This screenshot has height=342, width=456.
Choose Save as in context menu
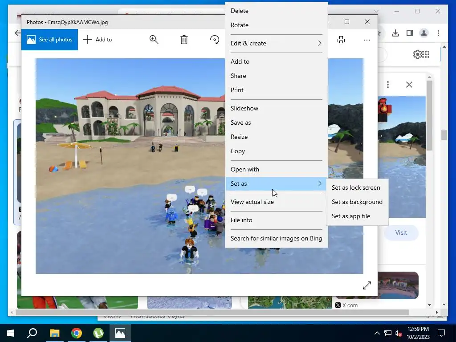(x=276, y=122)
